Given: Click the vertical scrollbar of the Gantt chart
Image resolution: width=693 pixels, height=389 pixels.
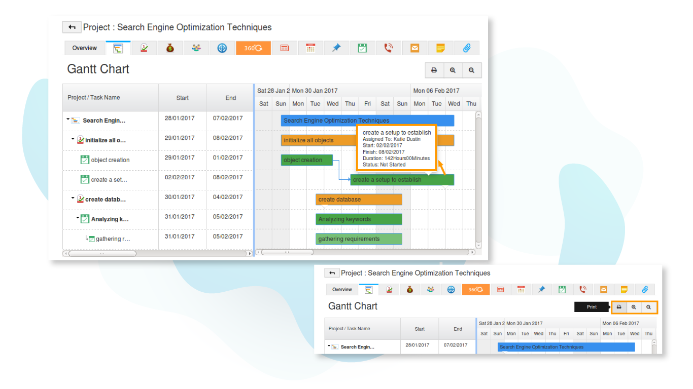Looking at the screenshot, I should (478, 180).
